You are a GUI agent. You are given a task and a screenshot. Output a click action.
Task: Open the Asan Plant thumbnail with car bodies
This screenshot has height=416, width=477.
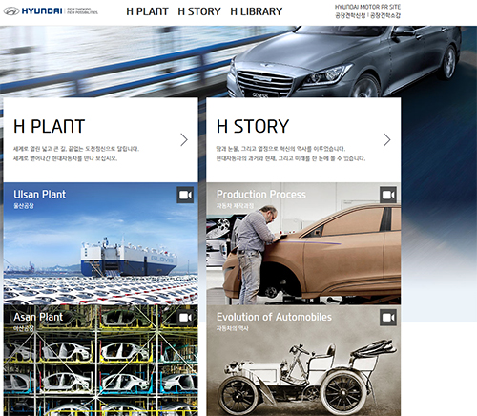click(x=100, y=361)
